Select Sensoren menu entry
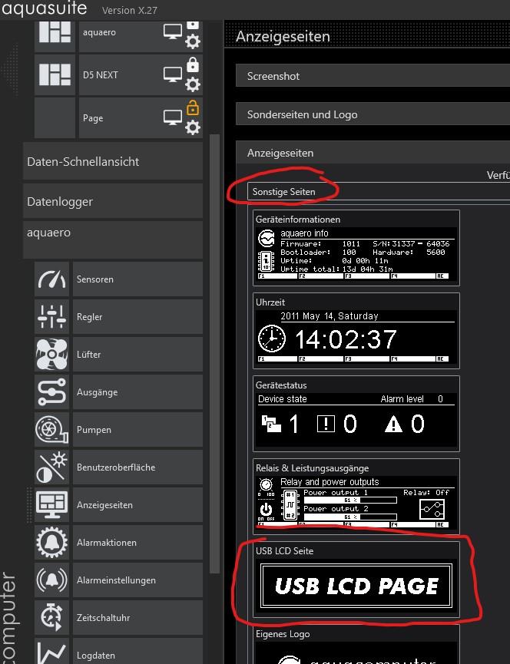Screen dimensions: 510x664 pos(137,279)
